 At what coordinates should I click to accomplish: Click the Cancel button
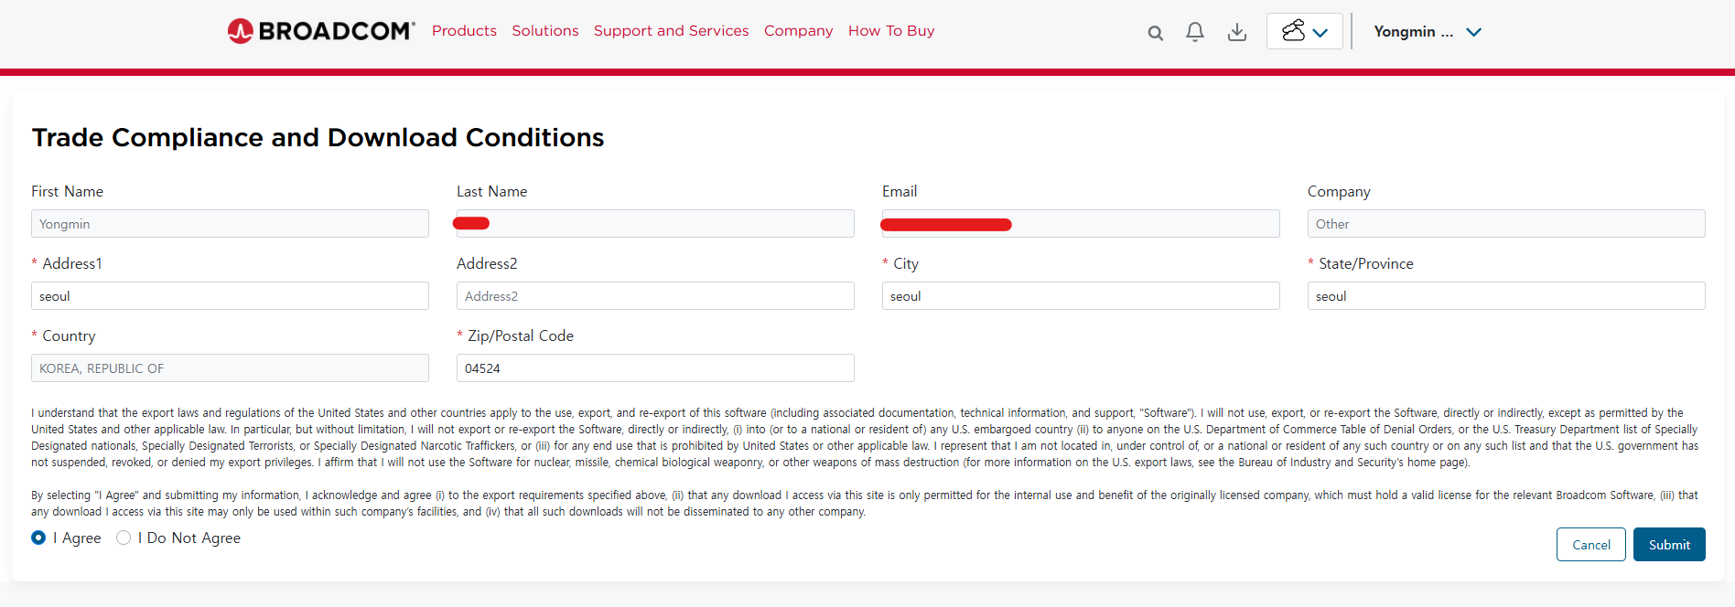pyautogui.click(x=1591, y=545)
